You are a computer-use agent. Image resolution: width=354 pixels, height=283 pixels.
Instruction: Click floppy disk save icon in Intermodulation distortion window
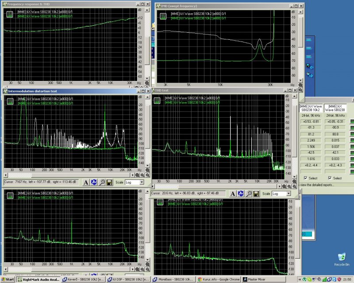click(x=109, y=182)
